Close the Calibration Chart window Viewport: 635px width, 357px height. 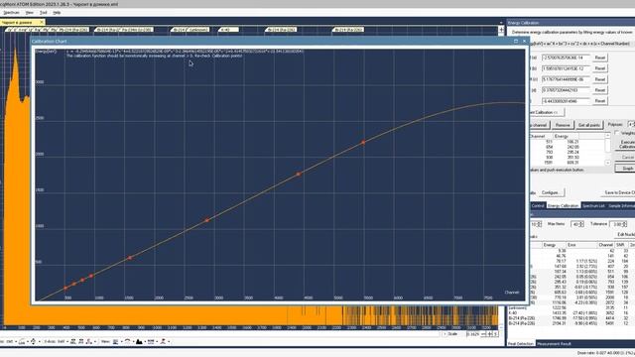pos(524,41)
